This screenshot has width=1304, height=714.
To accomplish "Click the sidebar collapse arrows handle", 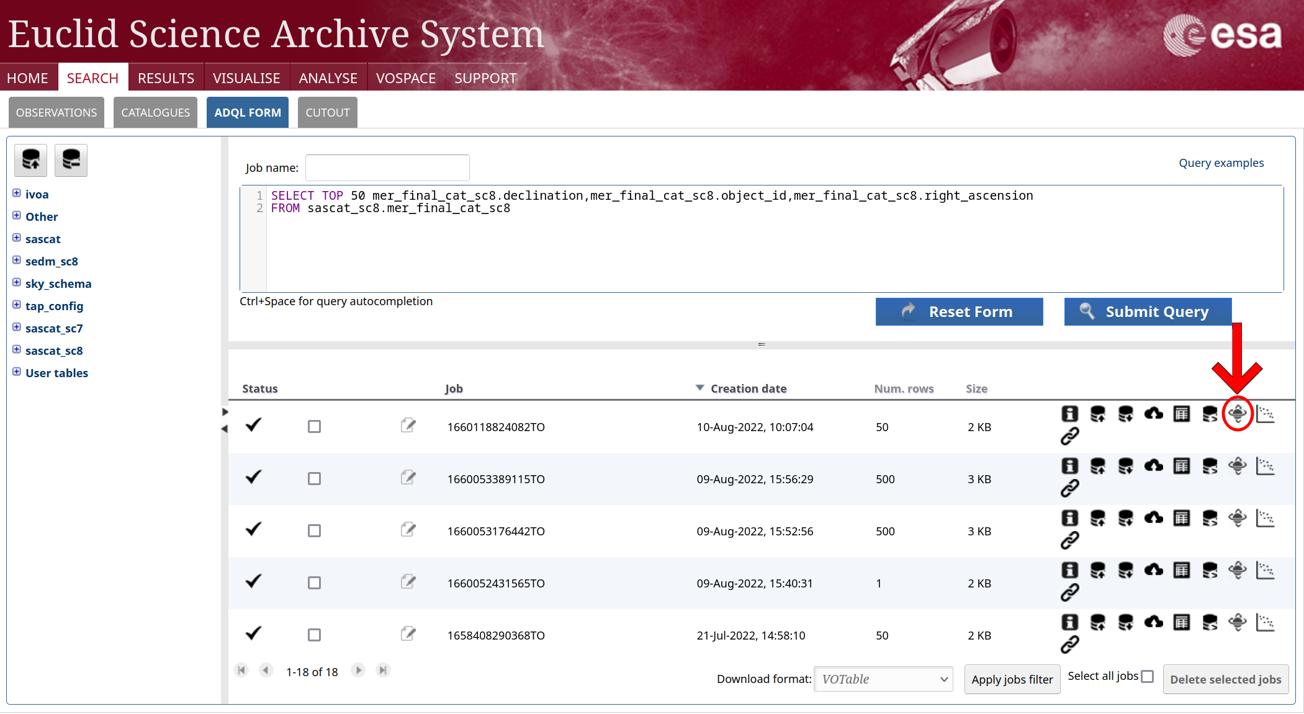I will click(x=225, y=420).
